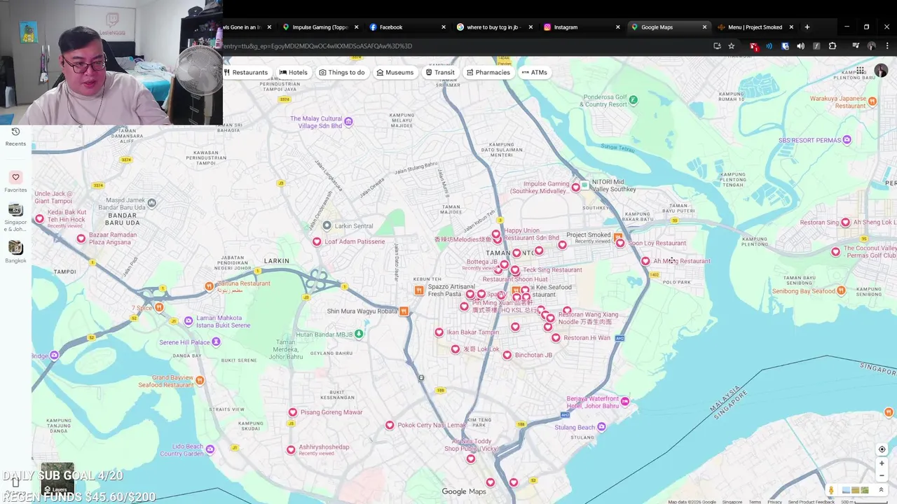Screen dimensions: 897x504
Task: Open Favorites in the Maps sidebar
Action: point(15,182)
